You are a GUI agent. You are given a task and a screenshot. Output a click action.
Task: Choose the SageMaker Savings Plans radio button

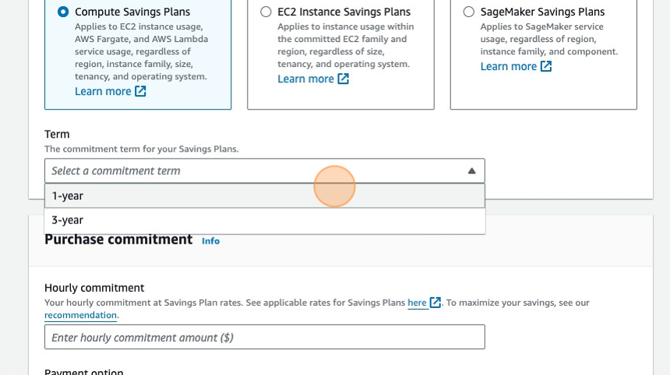[x=468, y=12]
